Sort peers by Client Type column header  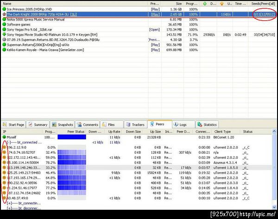pos(226,131)
